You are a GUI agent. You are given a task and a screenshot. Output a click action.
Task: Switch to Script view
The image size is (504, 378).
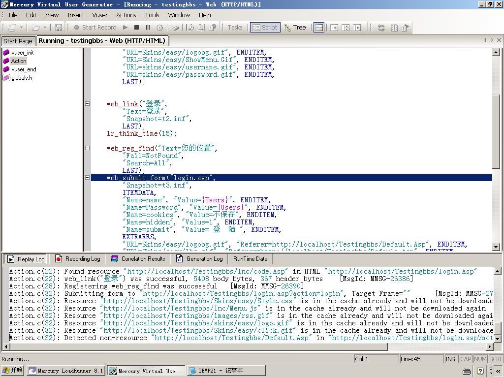(x=265, y=28)
